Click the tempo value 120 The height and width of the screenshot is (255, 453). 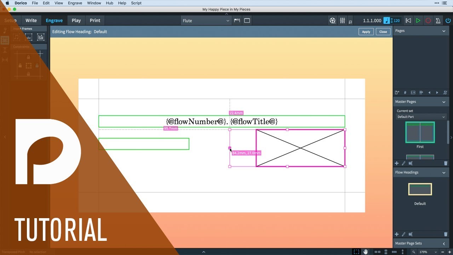[397, 21]
